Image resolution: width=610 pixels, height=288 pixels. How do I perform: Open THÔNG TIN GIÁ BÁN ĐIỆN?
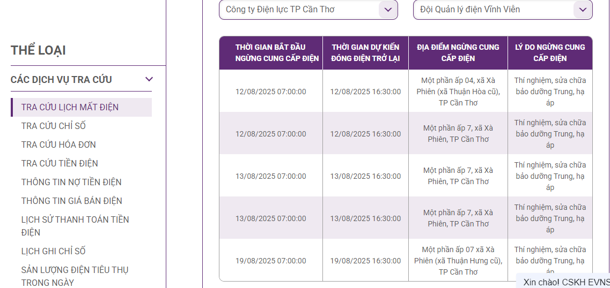(x=71, y=201)
